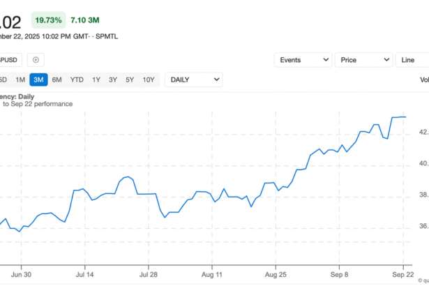Expand the Price dropdown
The width and height of the screenshot is (429, 286).
[x=363, y=60]
